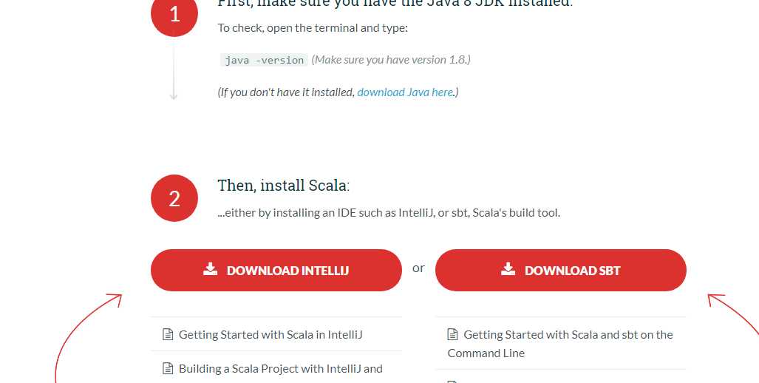
Task: Click the download icon inside the IntelliJ button
Action: pos(211,269)
